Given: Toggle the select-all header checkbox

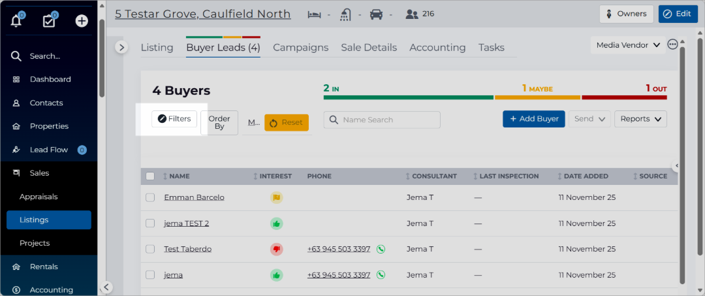Looking at the screenshot, I should (150, 176).
